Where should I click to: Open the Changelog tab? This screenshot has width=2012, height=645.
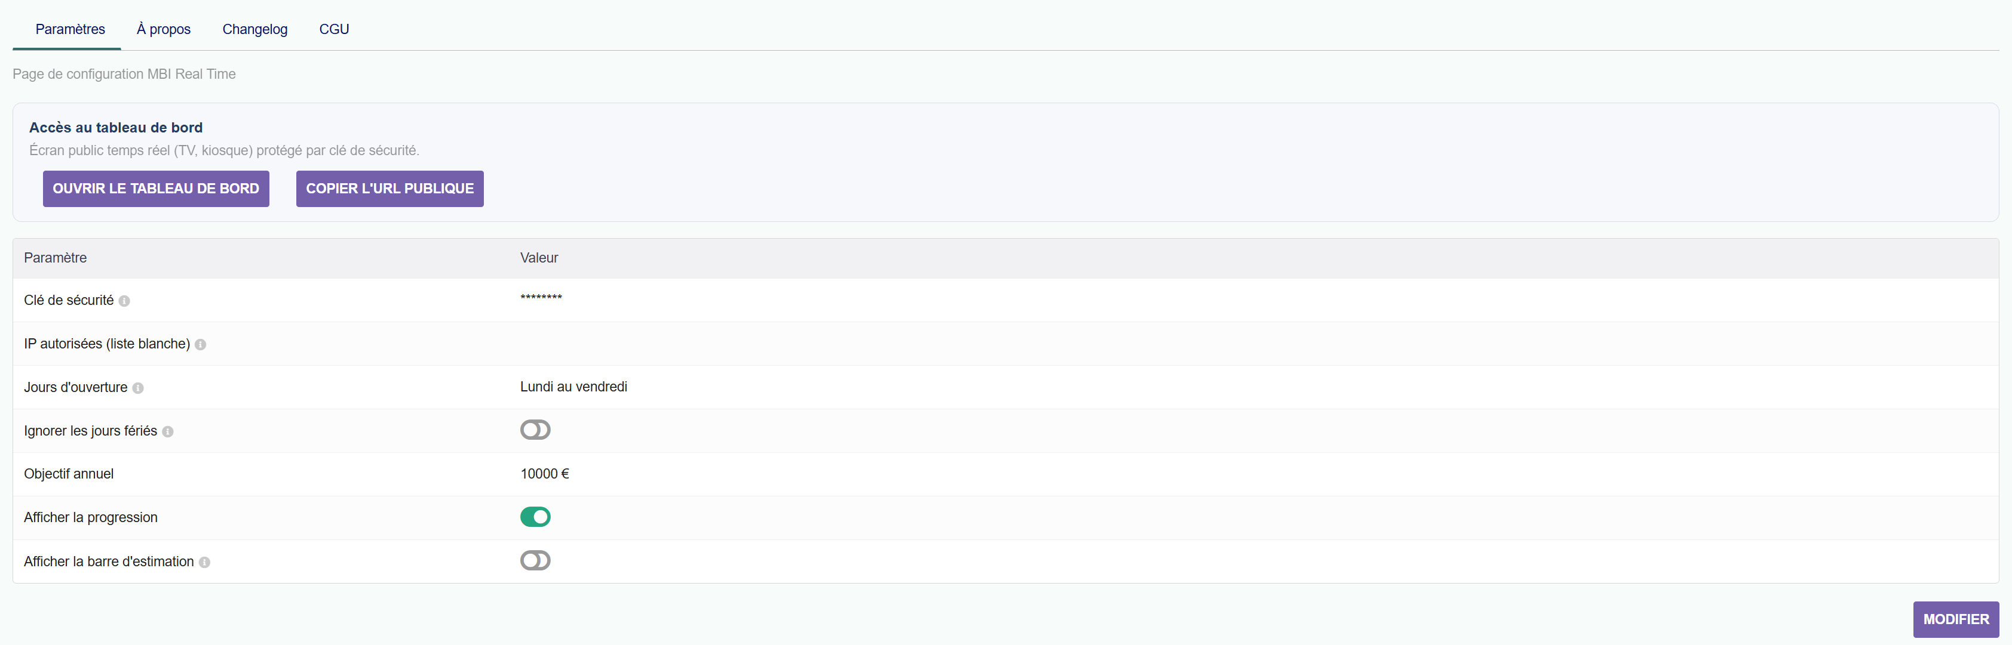tap(254, 29)
